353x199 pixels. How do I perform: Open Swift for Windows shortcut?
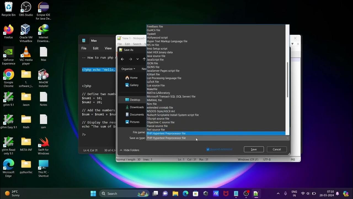click(44, 146)
